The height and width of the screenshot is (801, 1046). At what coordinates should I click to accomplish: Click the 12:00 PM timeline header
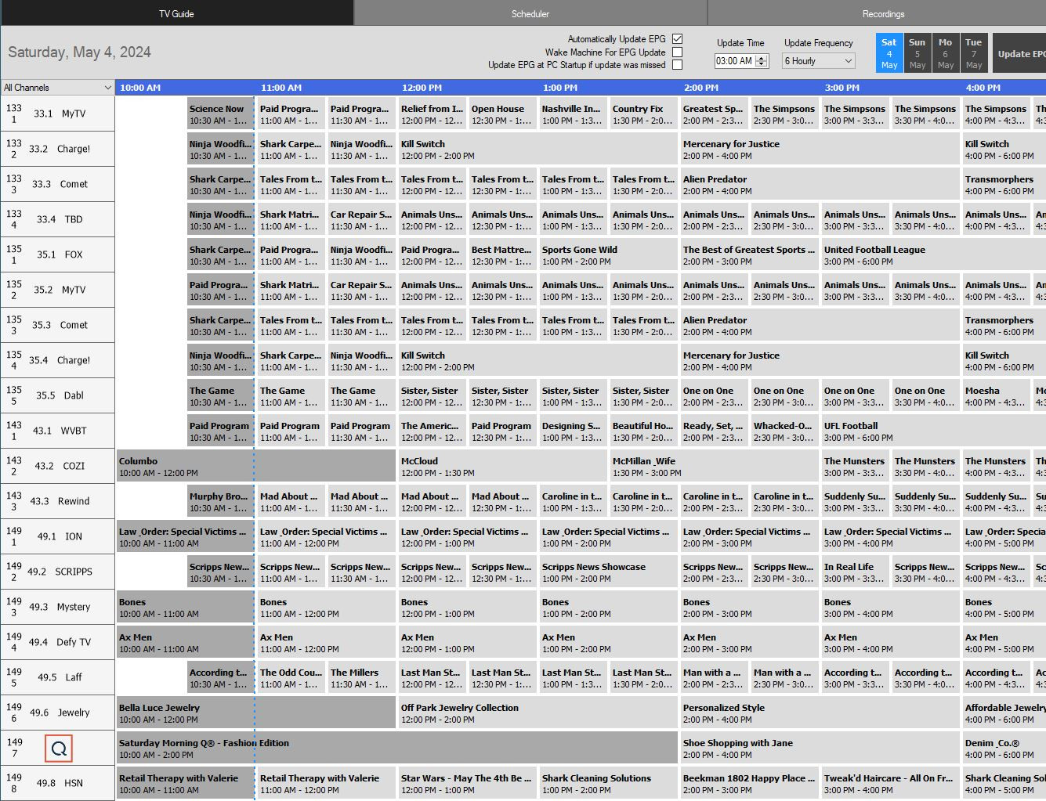[422, 88]
